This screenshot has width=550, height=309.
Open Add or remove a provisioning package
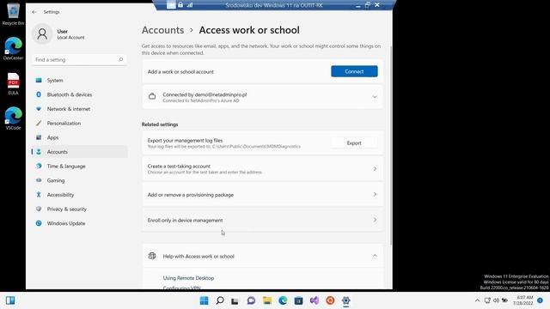pos(262,195)
